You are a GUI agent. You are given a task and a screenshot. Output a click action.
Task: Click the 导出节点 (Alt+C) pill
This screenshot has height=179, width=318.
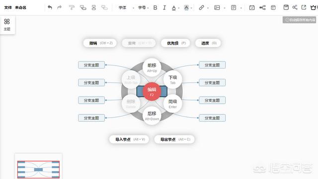coord(174,139)
